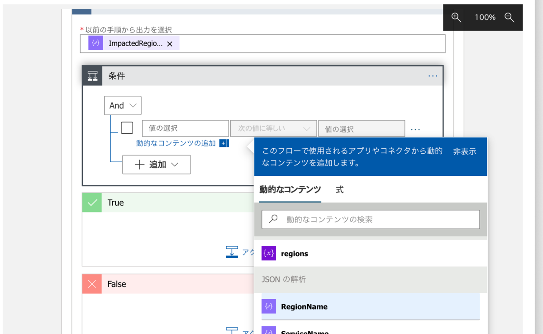The width and height of the screenshot is (543, 334).
Task: Remove the ImpactedRegio token
Action: pos(170,44)
